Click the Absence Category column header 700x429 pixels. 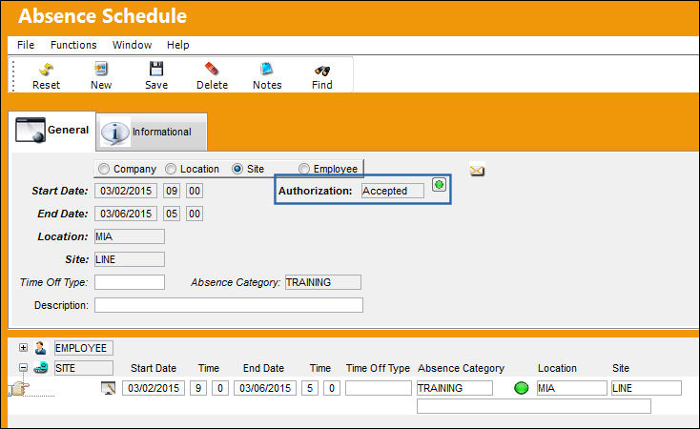pos(461,368)
